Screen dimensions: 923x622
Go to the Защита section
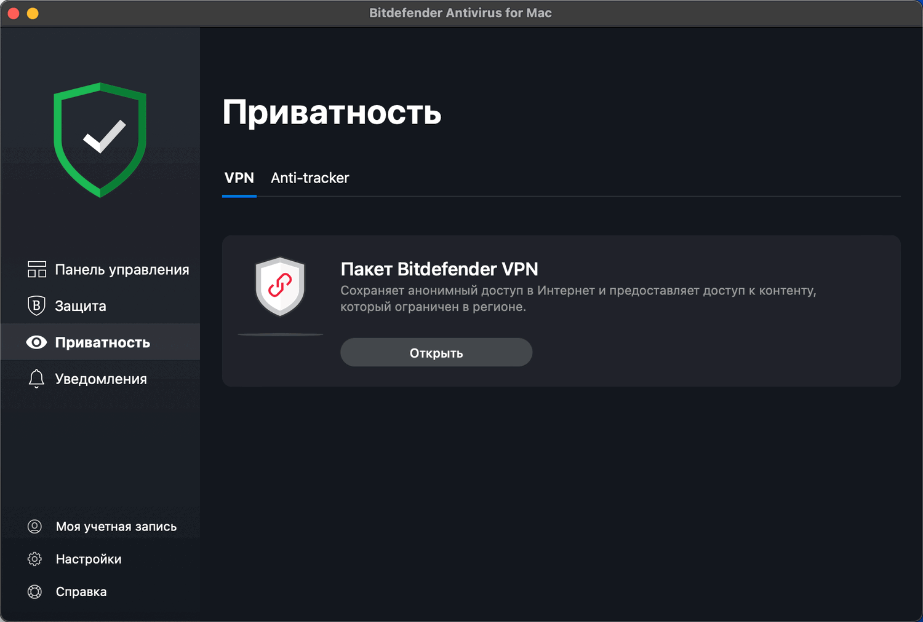pyautogui.click(x=100, y=305)
